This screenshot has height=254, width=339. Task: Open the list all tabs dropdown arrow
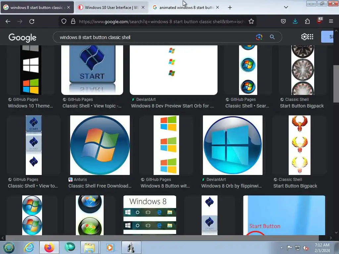[x=286, y=7]
